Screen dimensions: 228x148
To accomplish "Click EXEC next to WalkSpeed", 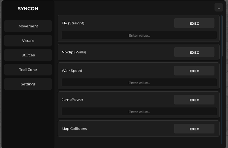I will [x=194, y=71].
